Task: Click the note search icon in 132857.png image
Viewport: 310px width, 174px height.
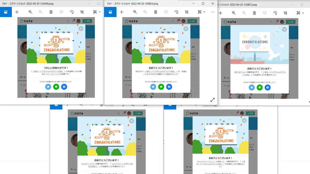Action: pos(272,22)
